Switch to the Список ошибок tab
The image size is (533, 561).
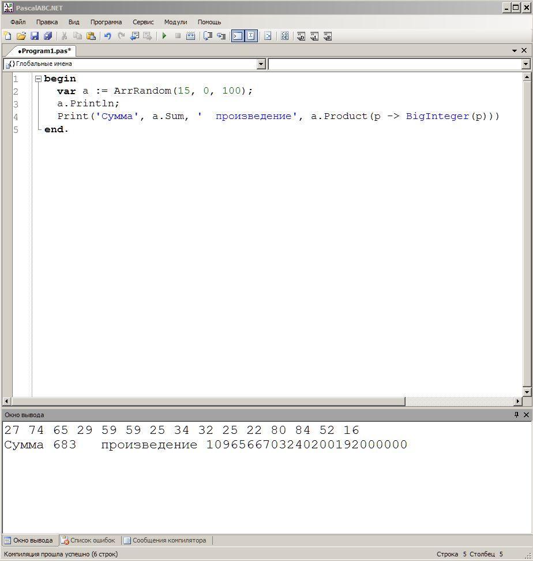coord(88,540)
